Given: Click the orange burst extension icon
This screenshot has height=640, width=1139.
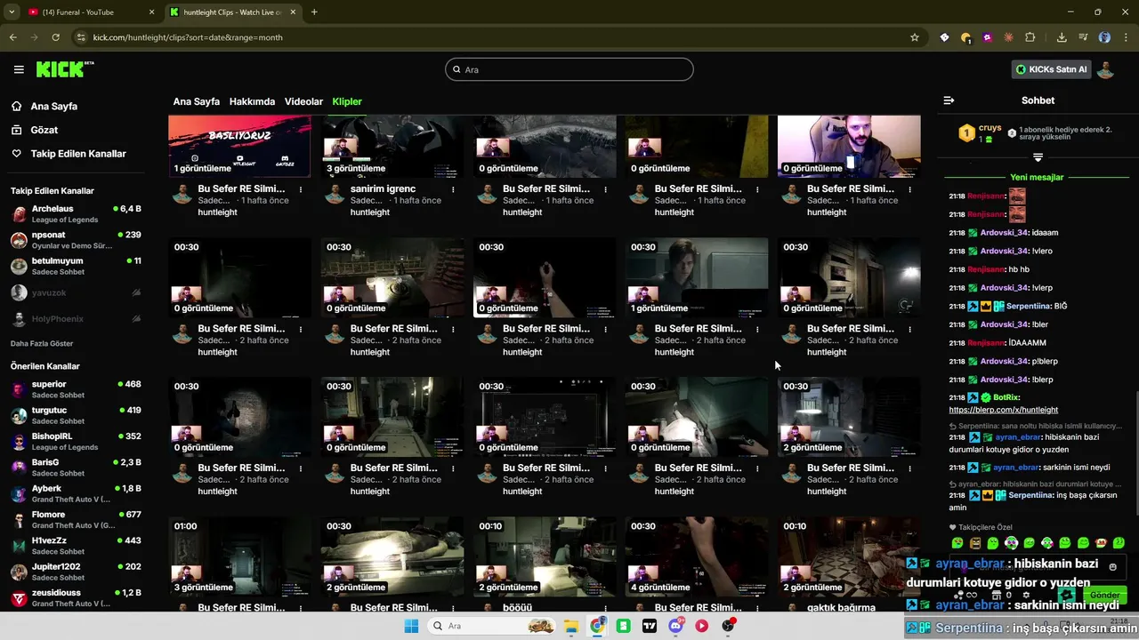Looking at the screenshot, I should point(1008,37).
